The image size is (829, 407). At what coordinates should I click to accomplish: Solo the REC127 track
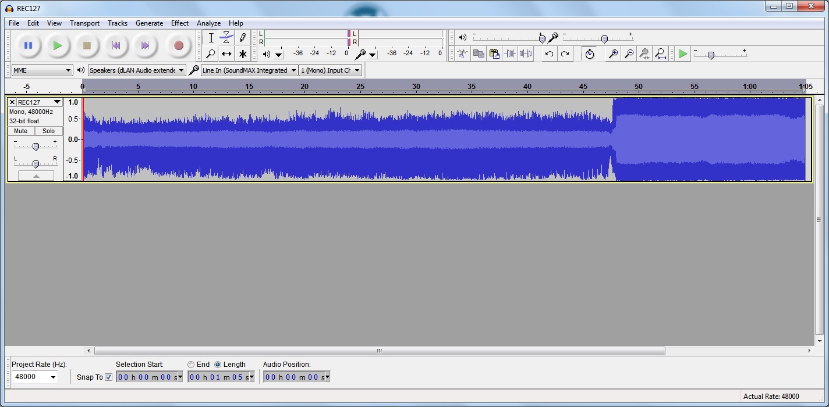[x=49, y=131]
